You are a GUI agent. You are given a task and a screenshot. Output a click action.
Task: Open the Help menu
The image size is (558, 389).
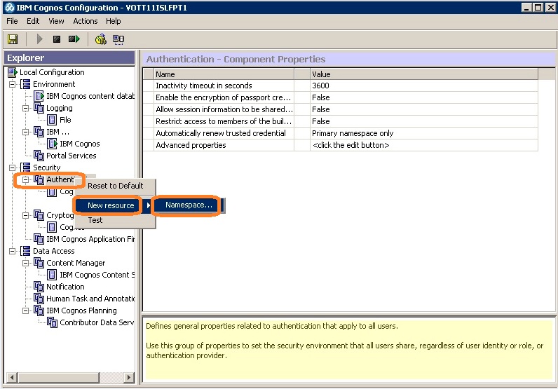pos(113,21)
